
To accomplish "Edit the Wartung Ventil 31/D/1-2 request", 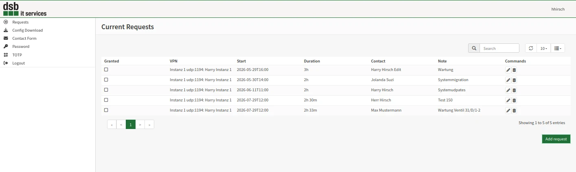I will pyautogui.click(x=508, y=111).
